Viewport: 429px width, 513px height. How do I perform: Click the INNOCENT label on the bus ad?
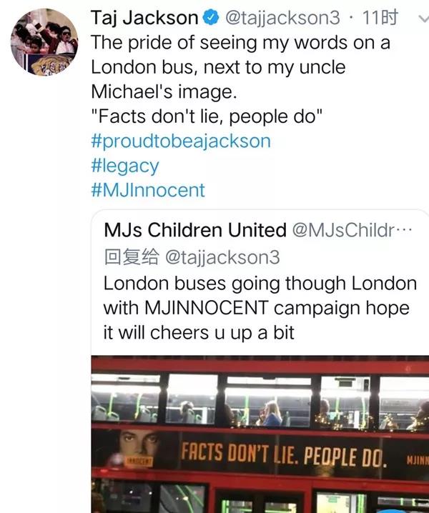click(x=140, y=462)
